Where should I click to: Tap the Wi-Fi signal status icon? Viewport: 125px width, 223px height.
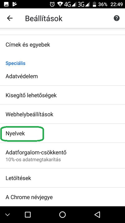60,4
